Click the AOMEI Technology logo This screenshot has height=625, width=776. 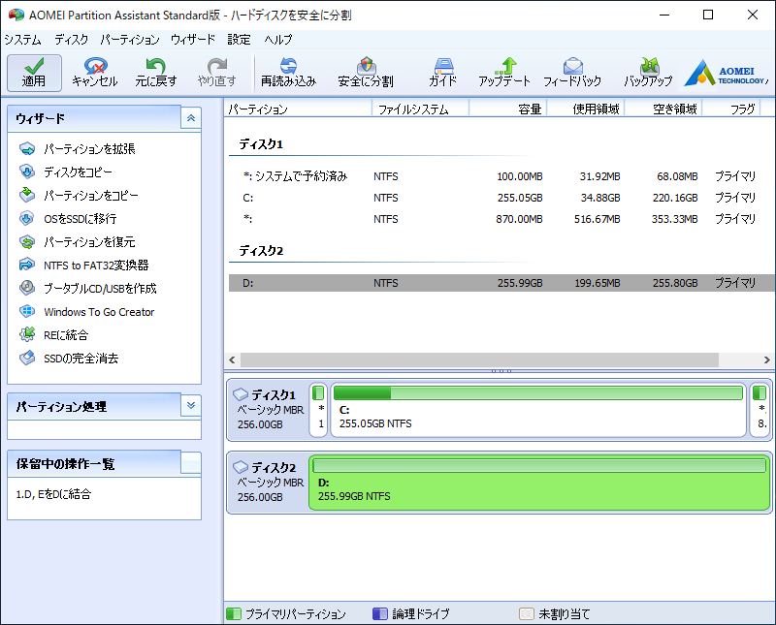pyautogui.click(x=727, y=74)
